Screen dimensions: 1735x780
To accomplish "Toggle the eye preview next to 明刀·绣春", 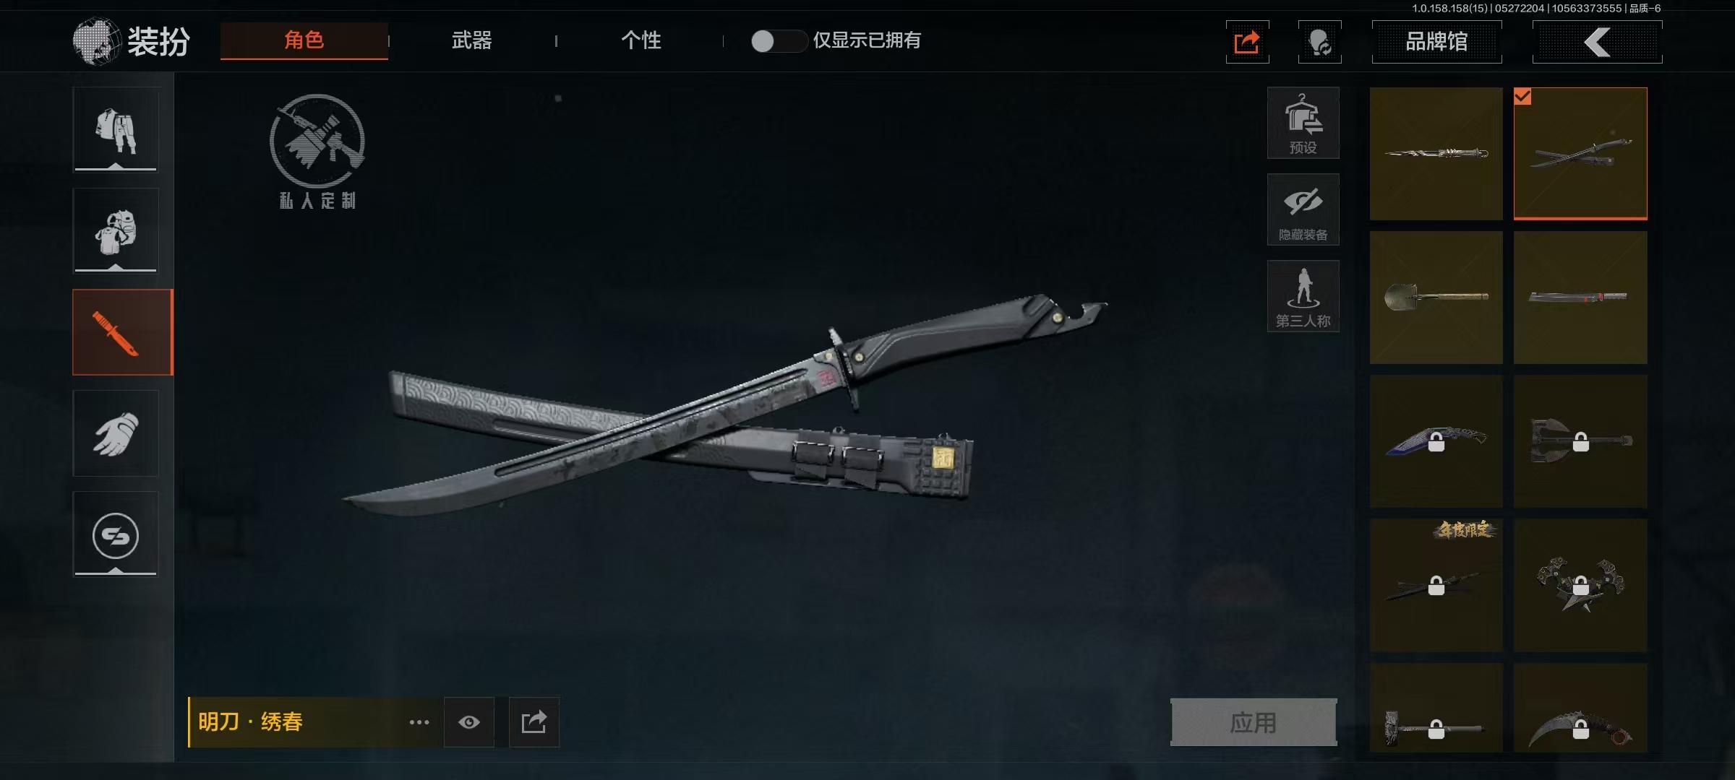I will tap(469, 722).
